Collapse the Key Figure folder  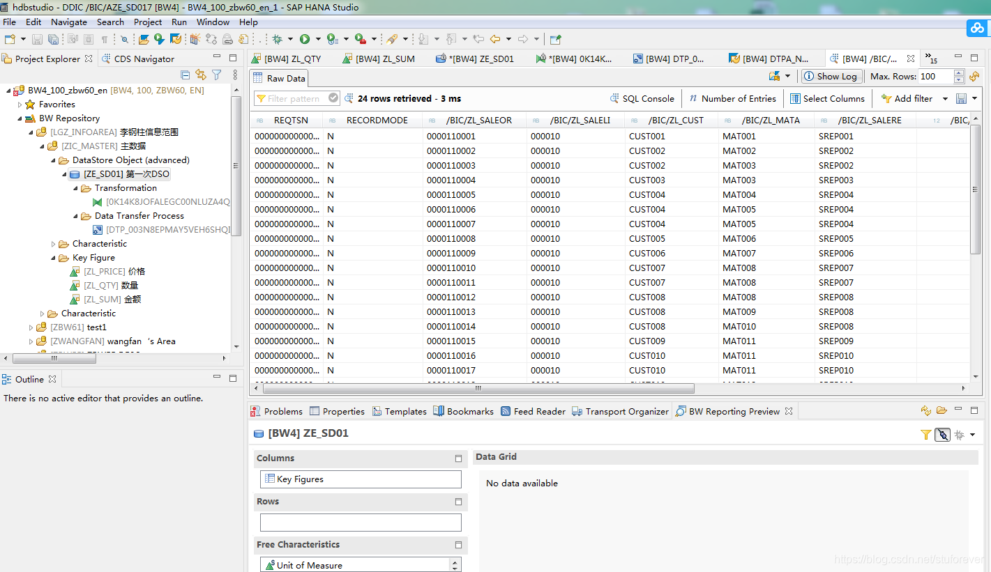coord(53,258)
